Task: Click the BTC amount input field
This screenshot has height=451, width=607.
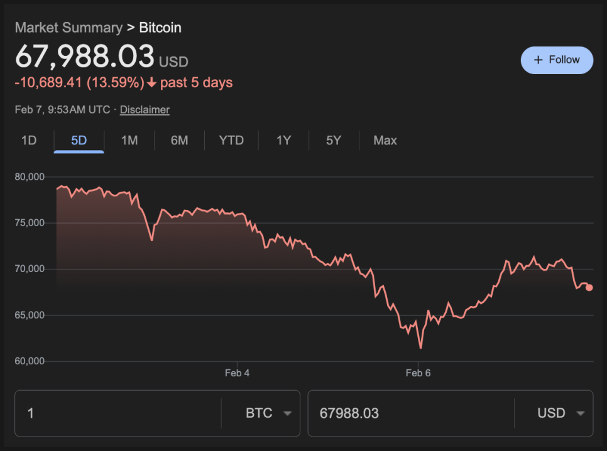Action: click(x=119, y=413)
